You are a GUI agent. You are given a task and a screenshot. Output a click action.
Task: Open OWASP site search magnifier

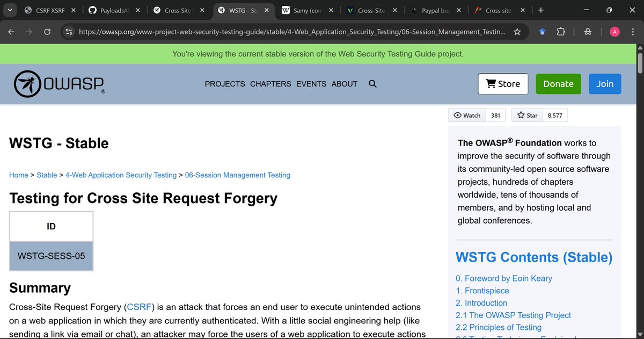[x=372, y=84]
